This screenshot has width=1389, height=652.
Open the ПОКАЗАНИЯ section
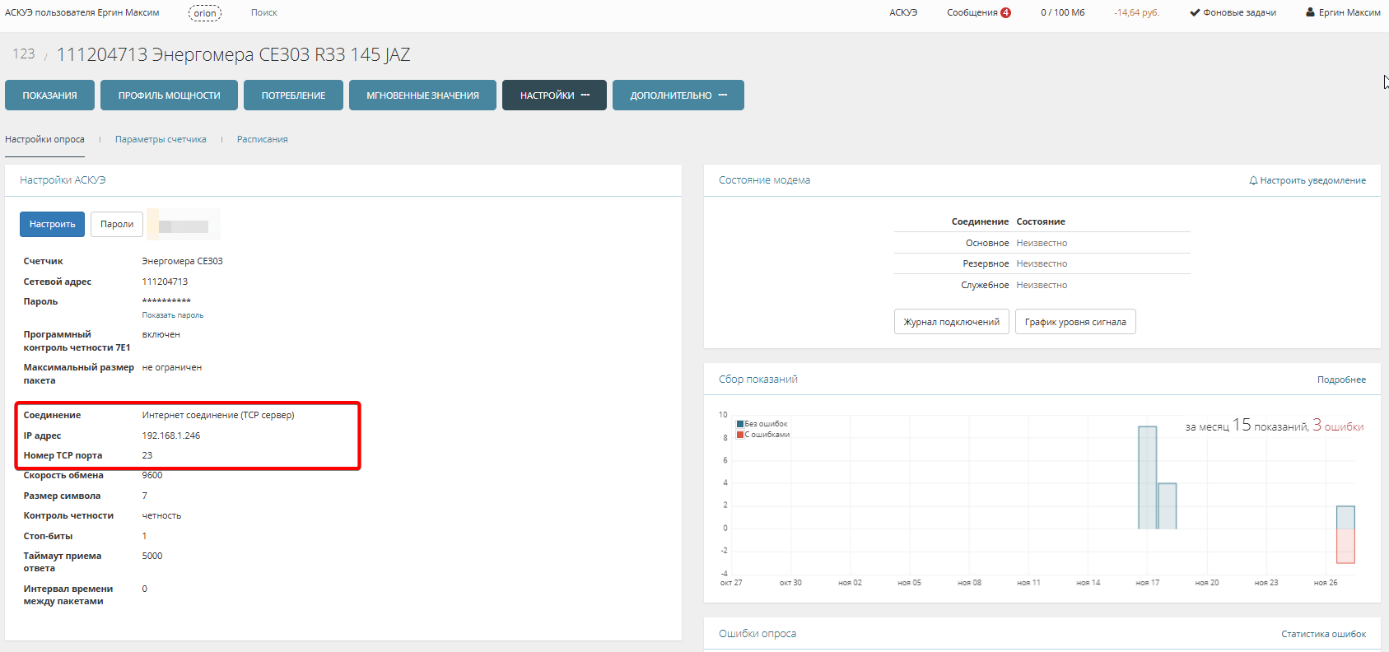coord(49,95)
